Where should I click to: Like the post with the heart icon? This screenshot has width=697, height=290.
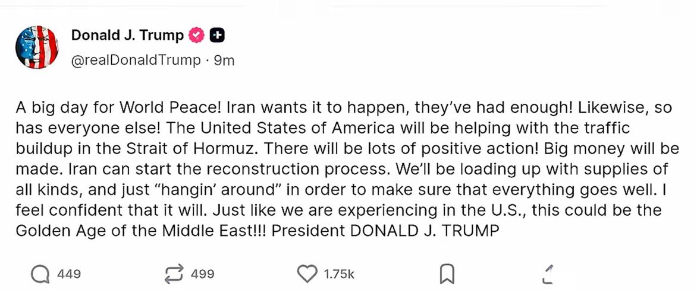pos(307,274)
